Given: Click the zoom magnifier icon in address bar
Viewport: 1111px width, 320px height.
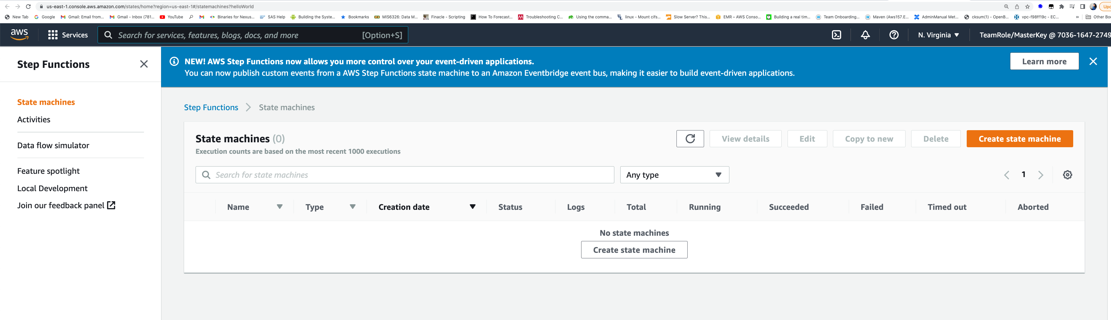Looking at the screenshot, I should coord(1006,7).
